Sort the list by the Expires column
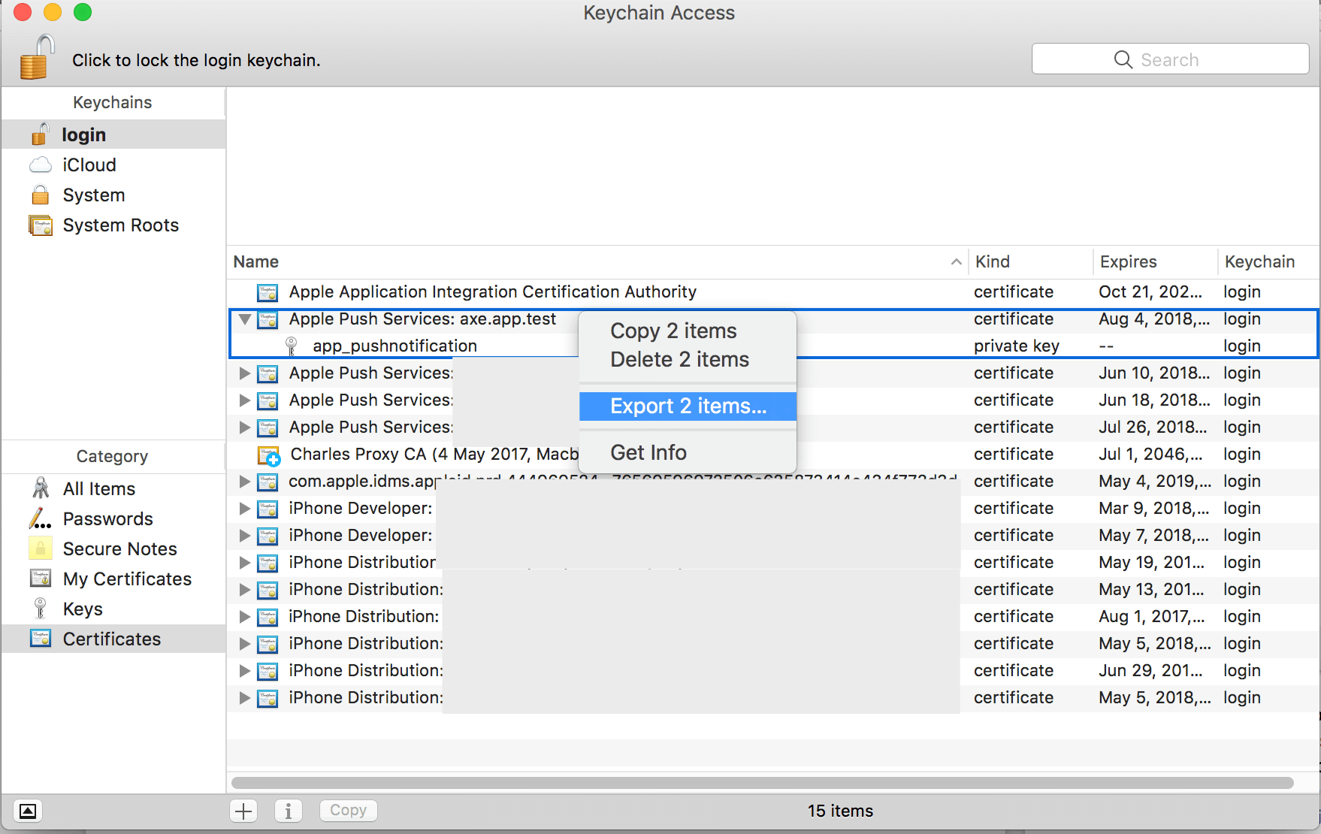The width and height of the screenshot is (1321, 834). pos(1155,261)
